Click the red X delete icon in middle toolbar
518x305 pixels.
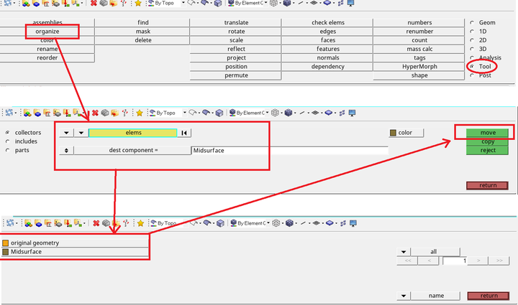(x=95, y=113)
